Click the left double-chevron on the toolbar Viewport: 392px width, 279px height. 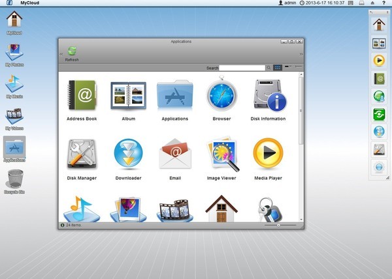point(61,54)
